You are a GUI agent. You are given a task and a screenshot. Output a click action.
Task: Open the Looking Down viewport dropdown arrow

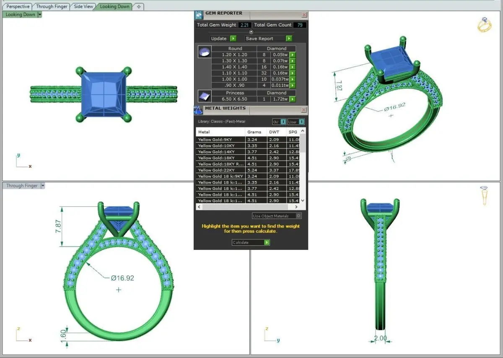40,15
